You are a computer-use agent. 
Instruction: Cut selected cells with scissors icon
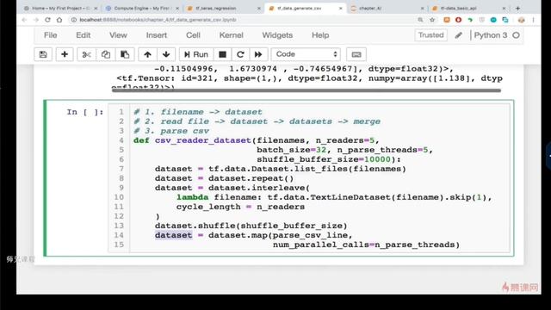coord(86,54)
